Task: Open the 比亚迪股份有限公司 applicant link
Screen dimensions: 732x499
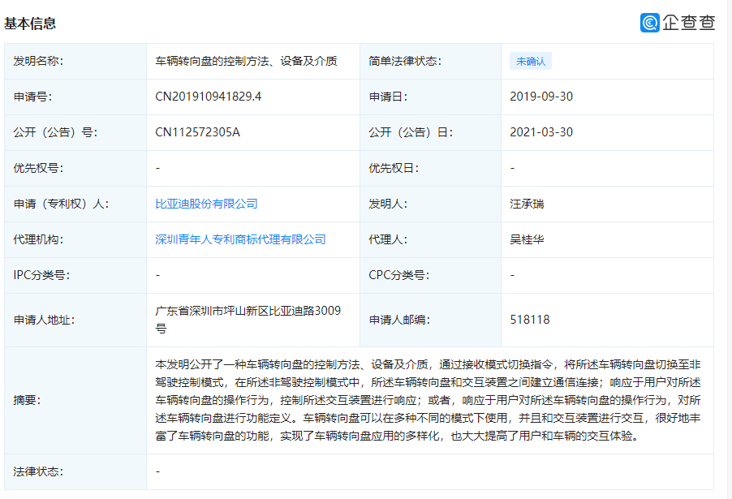Action: tap(206, 204)
